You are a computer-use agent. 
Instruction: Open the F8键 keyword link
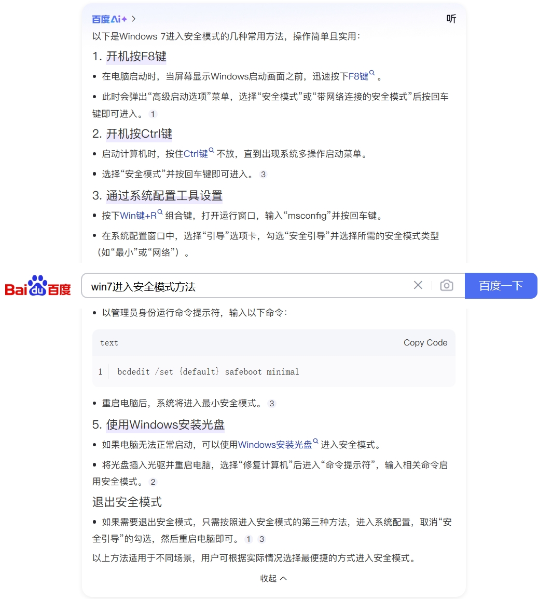click(358, 76)
